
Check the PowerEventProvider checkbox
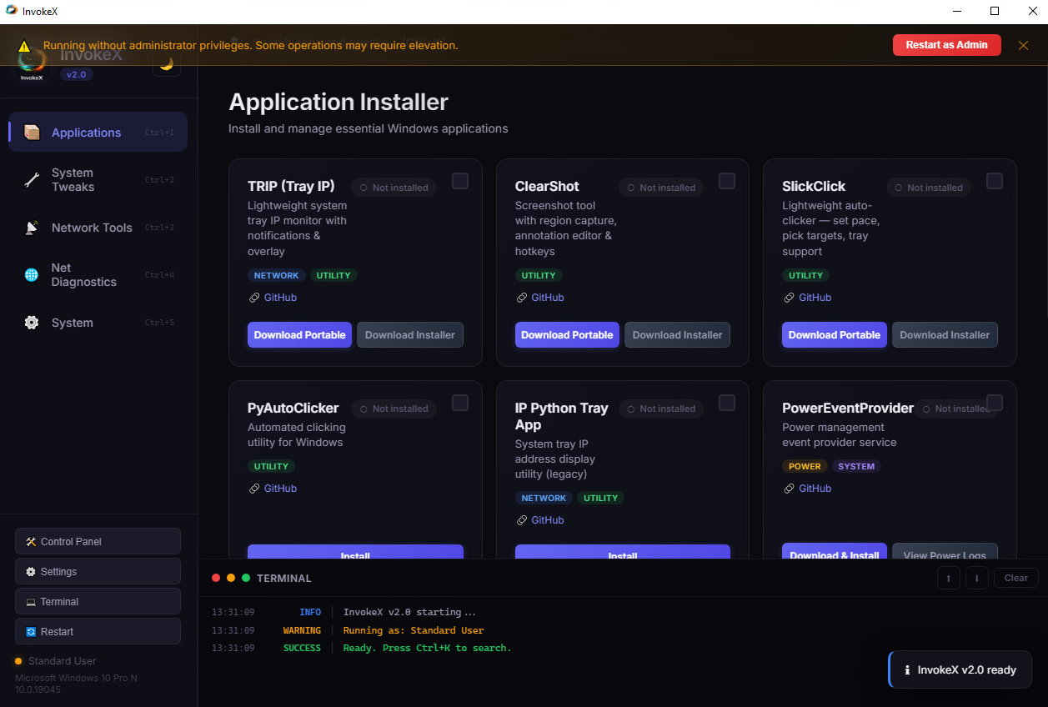click(x=995, y=403)
